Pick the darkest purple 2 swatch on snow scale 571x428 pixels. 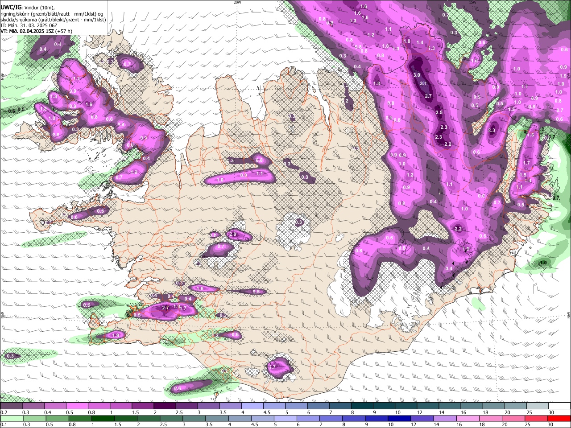[x=164, y=406]
